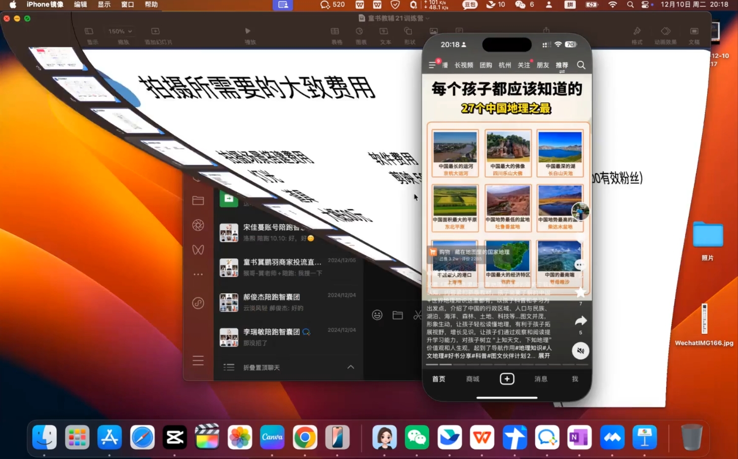The height and width of the screenshot is (459, 738).
Task: Select the 推荐 tab in Douyin
Action: click(562, 65)
